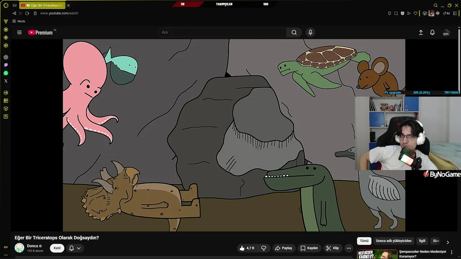Open the Donca channel name

click(32, 246)
